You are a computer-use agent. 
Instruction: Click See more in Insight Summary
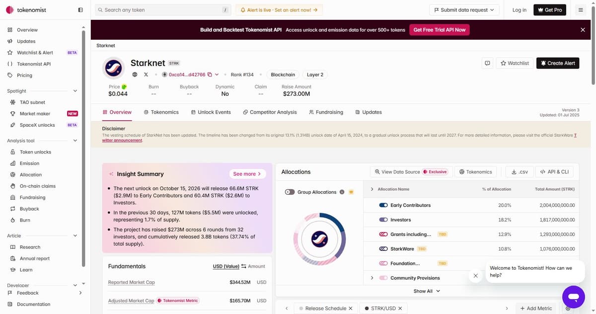coord(247,174)
